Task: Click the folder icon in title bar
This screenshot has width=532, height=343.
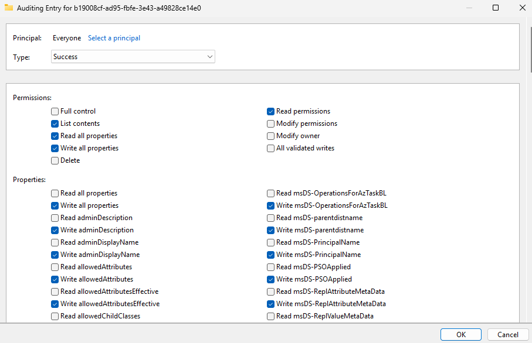Action: [9, 8]
